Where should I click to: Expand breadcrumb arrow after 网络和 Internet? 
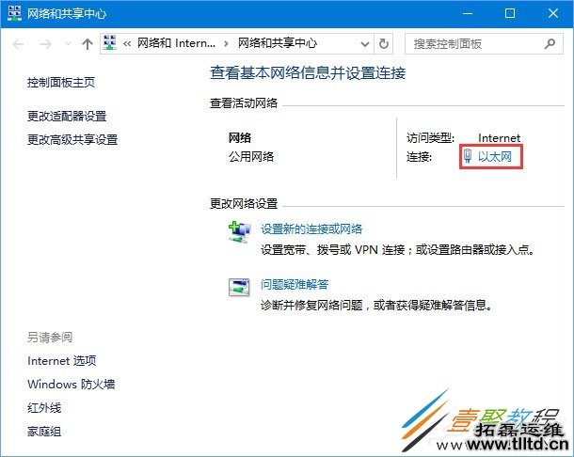[226, 44]
